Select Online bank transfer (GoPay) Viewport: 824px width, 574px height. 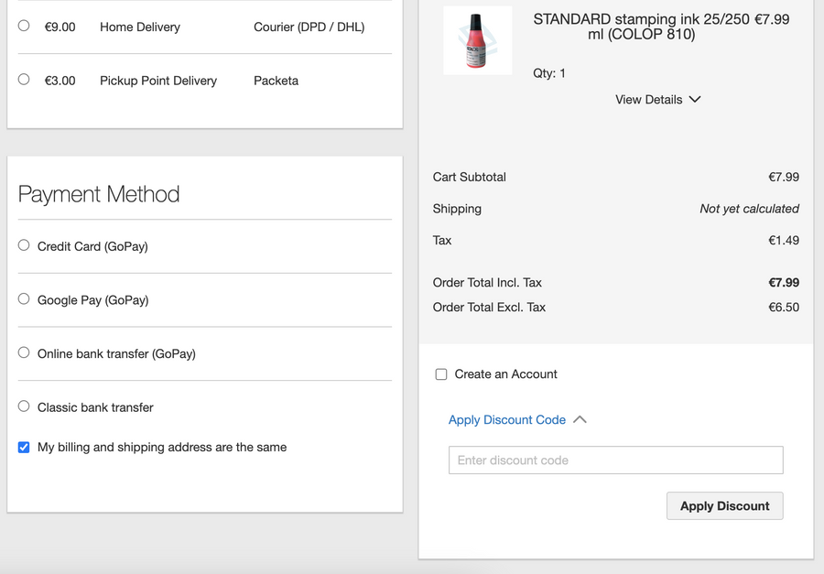pos(24,352)
